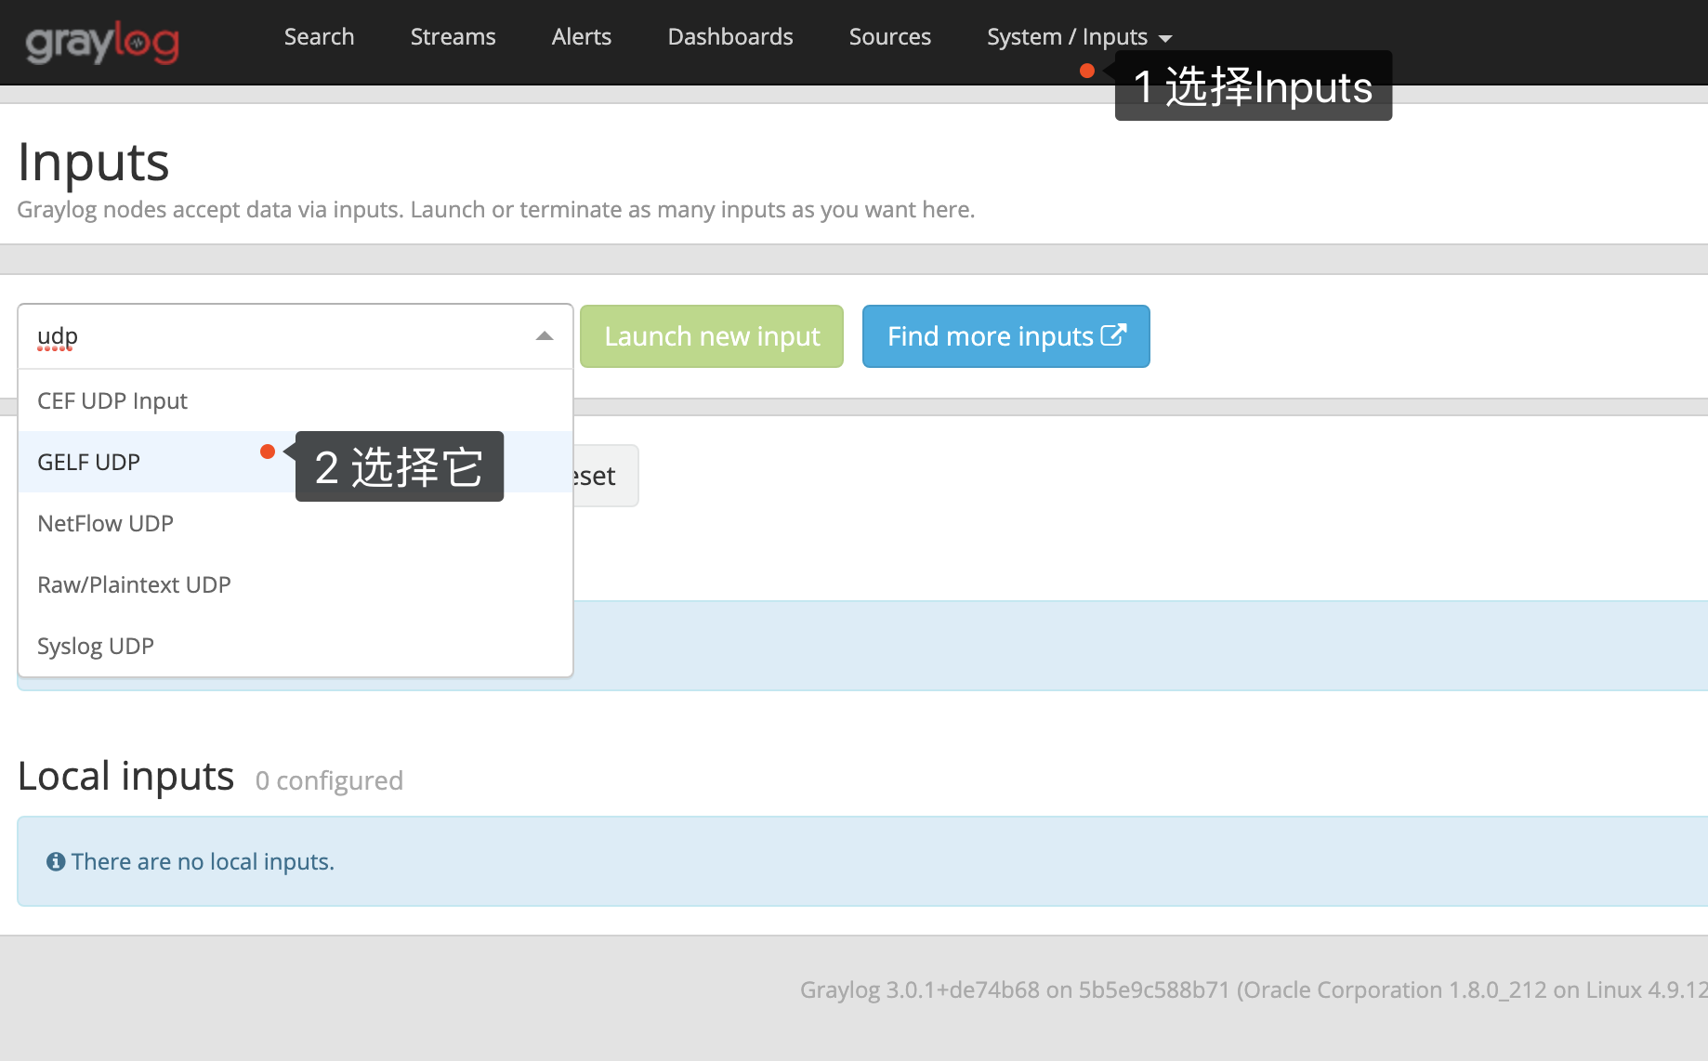Viewport: 1708px width, 1061px height.
Task: Click the Graylog logo
Action: (102, 42)
